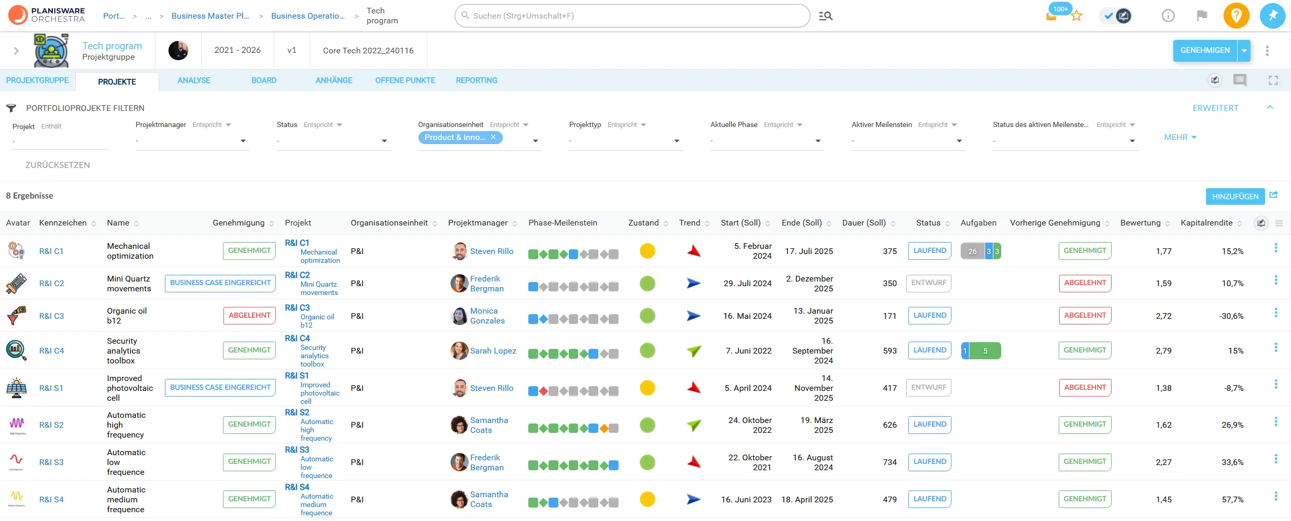
Task: Click the gray flag icon
Action: (x=1201, y=16)
